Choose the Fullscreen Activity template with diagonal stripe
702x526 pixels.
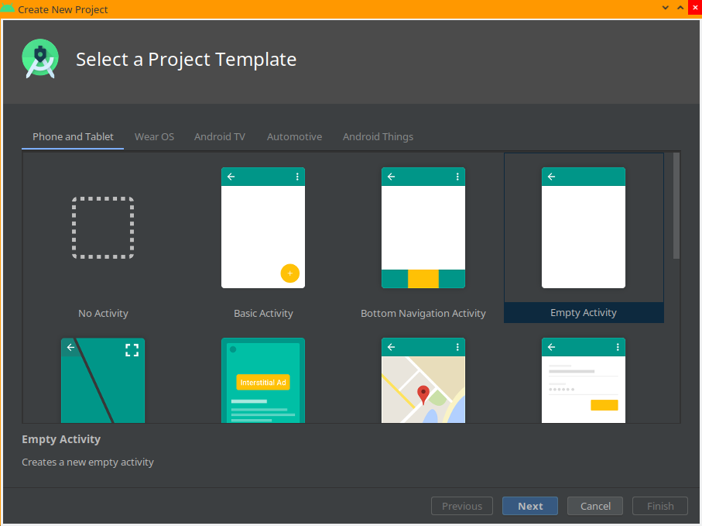click(x=103, y=380)
